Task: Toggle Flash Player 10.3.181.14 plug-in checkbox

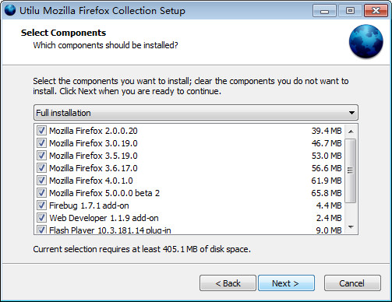Action: 41,230
